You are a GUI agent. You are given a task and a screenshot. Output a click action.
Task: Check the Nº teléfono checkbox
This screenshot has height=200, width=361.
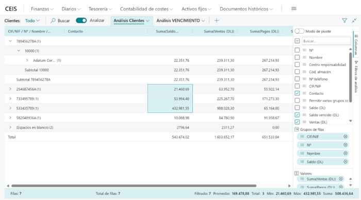pyautogui.click(x=297, y=79)
